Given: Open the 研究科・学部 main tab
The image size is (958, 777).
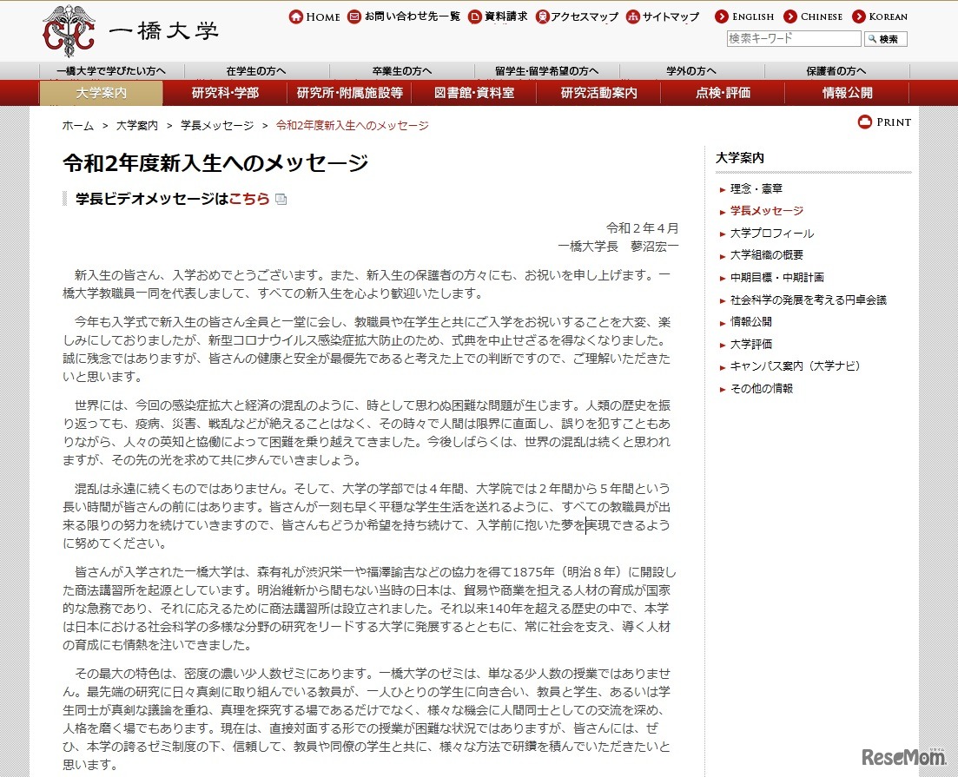Looking at the screenshot, I should tap(226, 93).
